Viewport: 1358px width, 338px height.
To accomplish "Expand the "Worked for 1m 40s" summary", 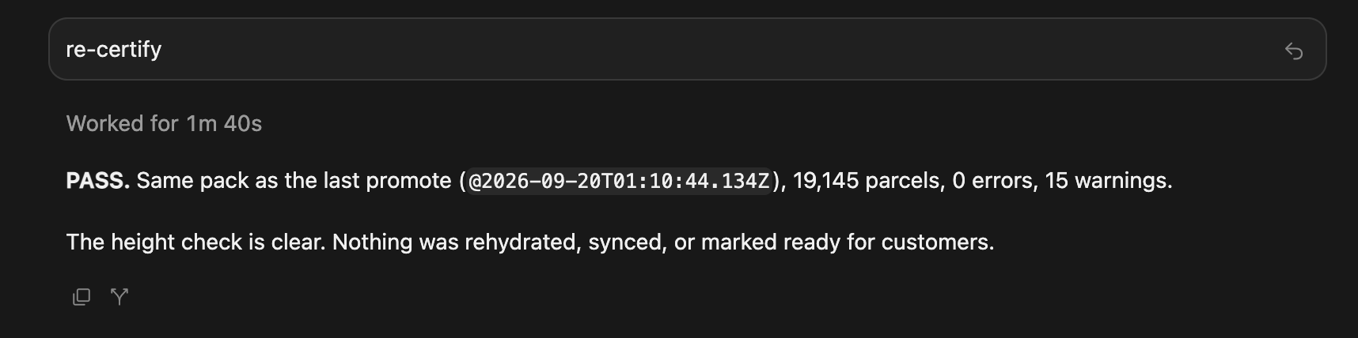I will click(x=164, y=123).
